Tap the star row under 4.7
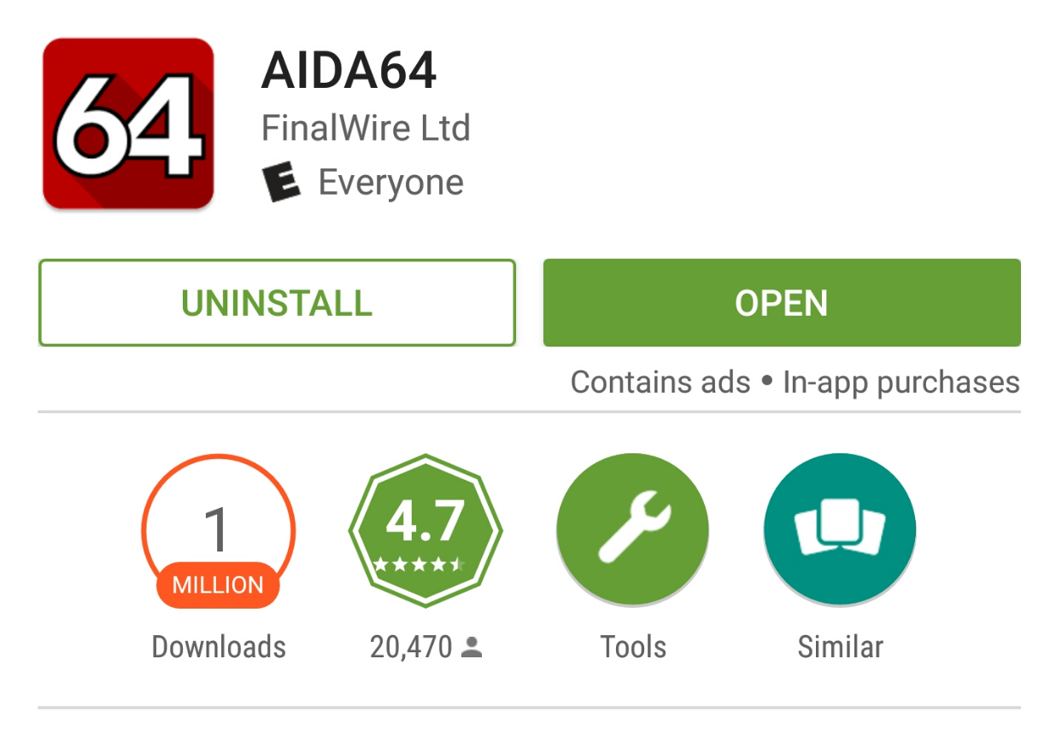This screenshot has height=729, width=1056. pyautogui.click(x=419, y=564)
